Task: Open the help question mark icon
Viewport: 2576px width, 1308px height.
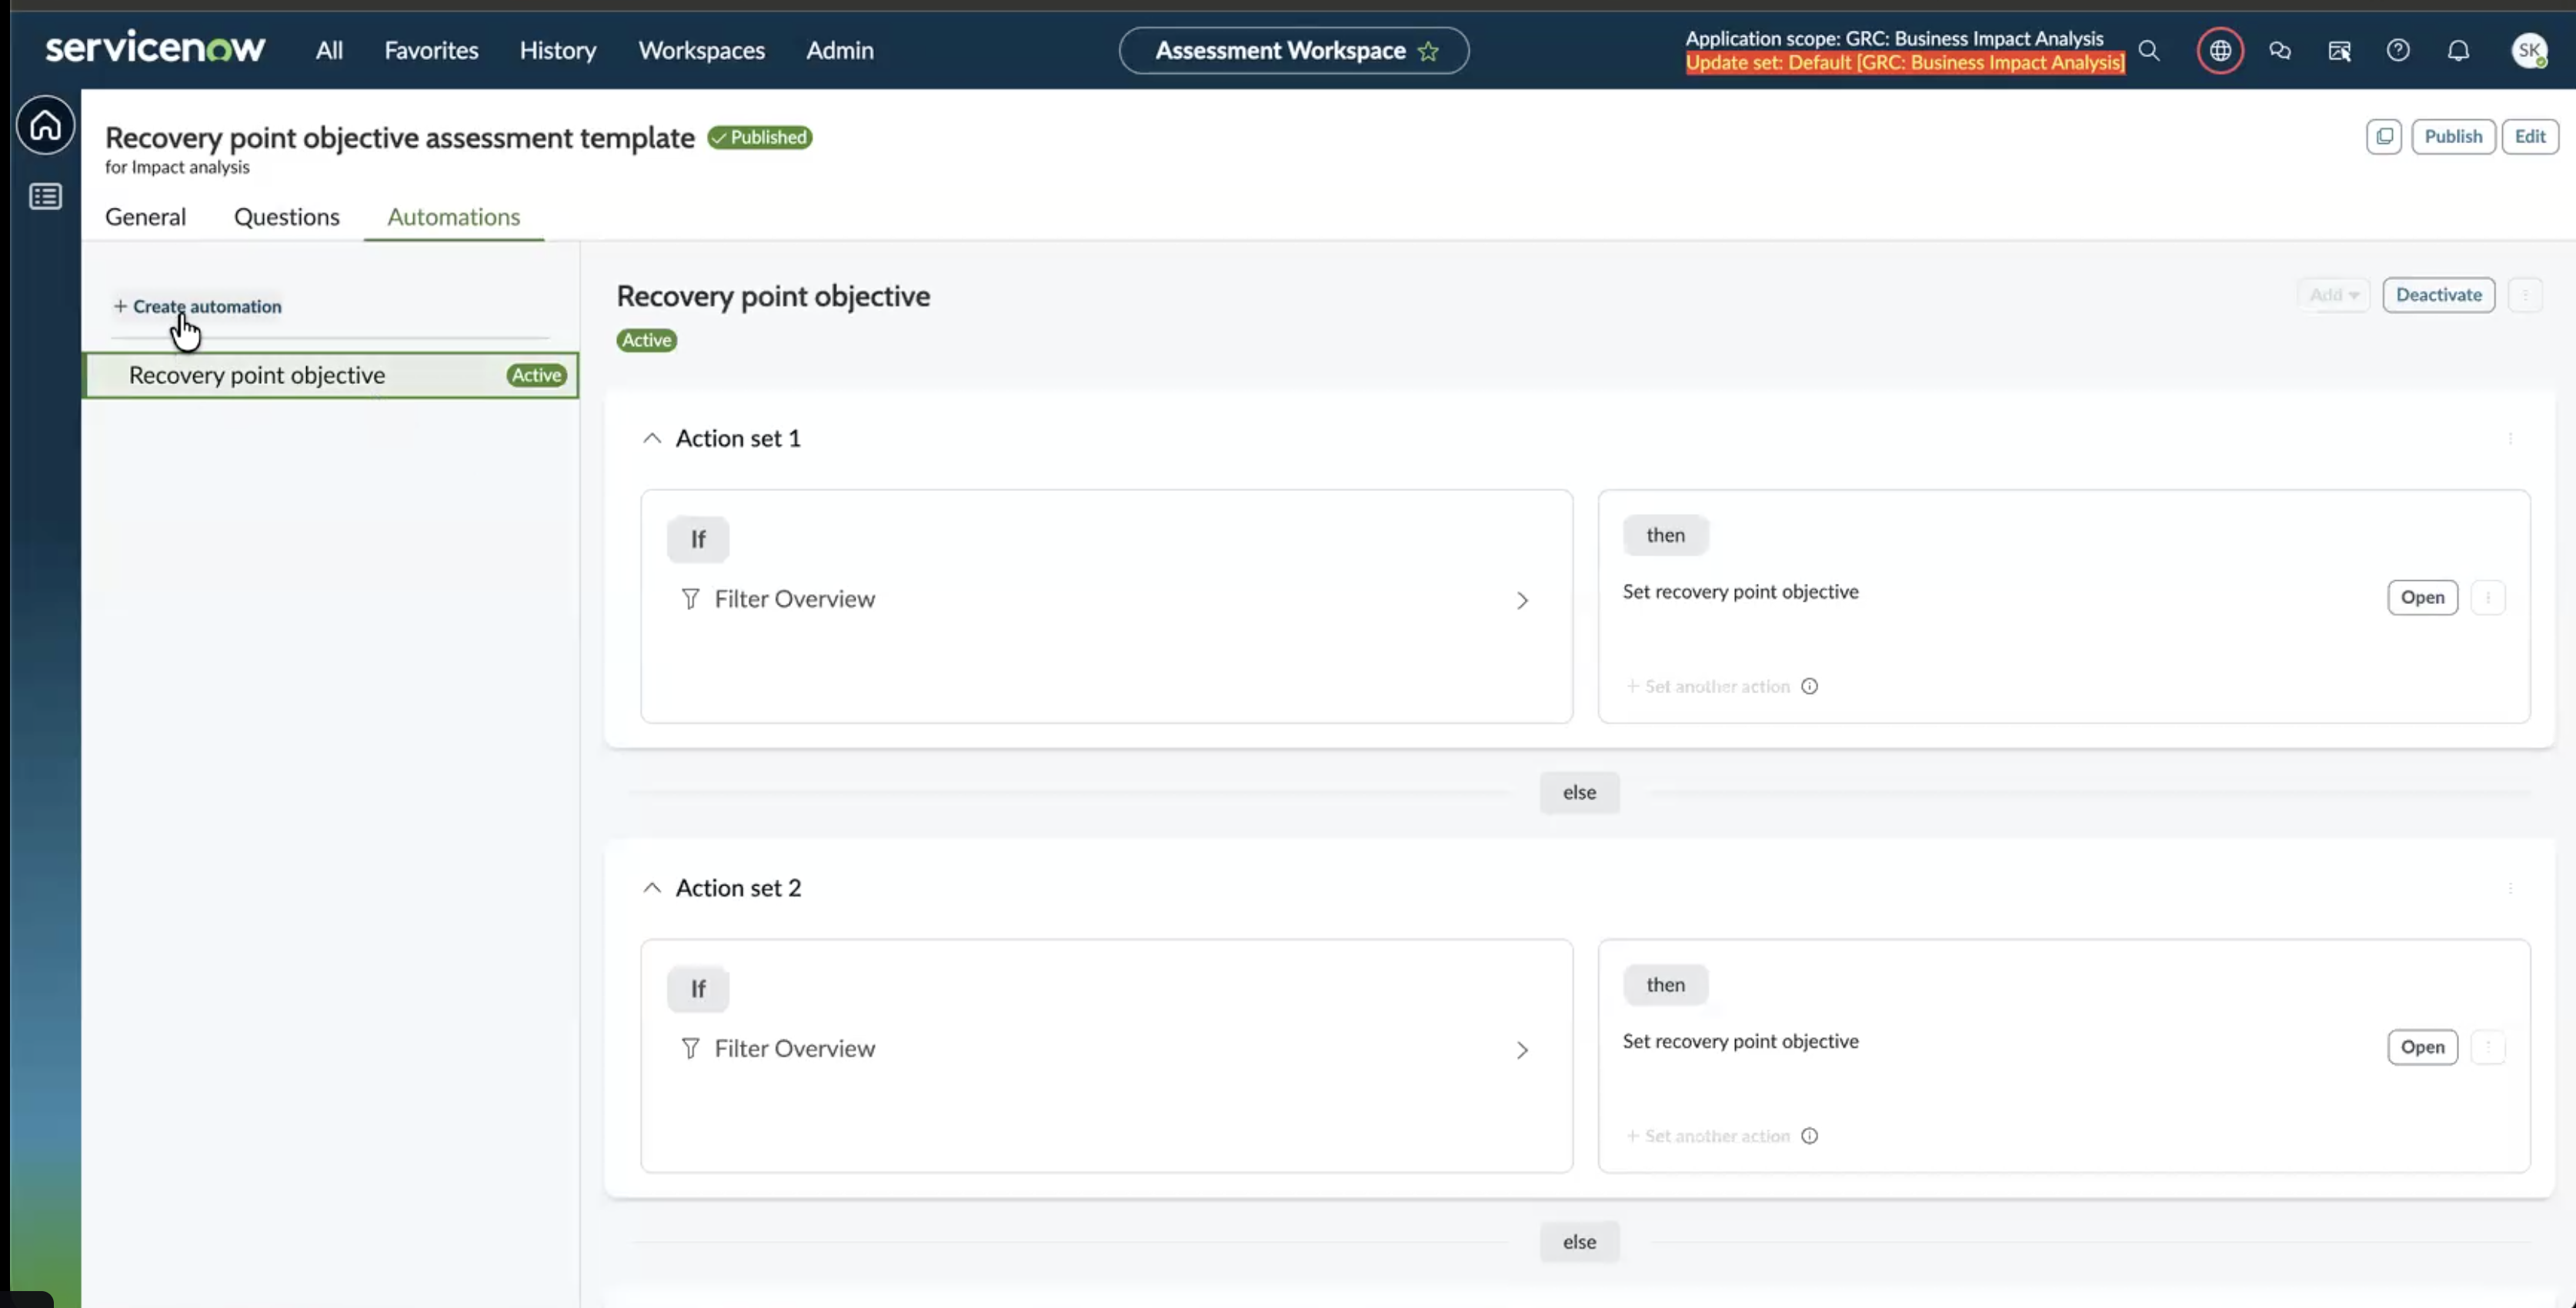Action: 2398,50
